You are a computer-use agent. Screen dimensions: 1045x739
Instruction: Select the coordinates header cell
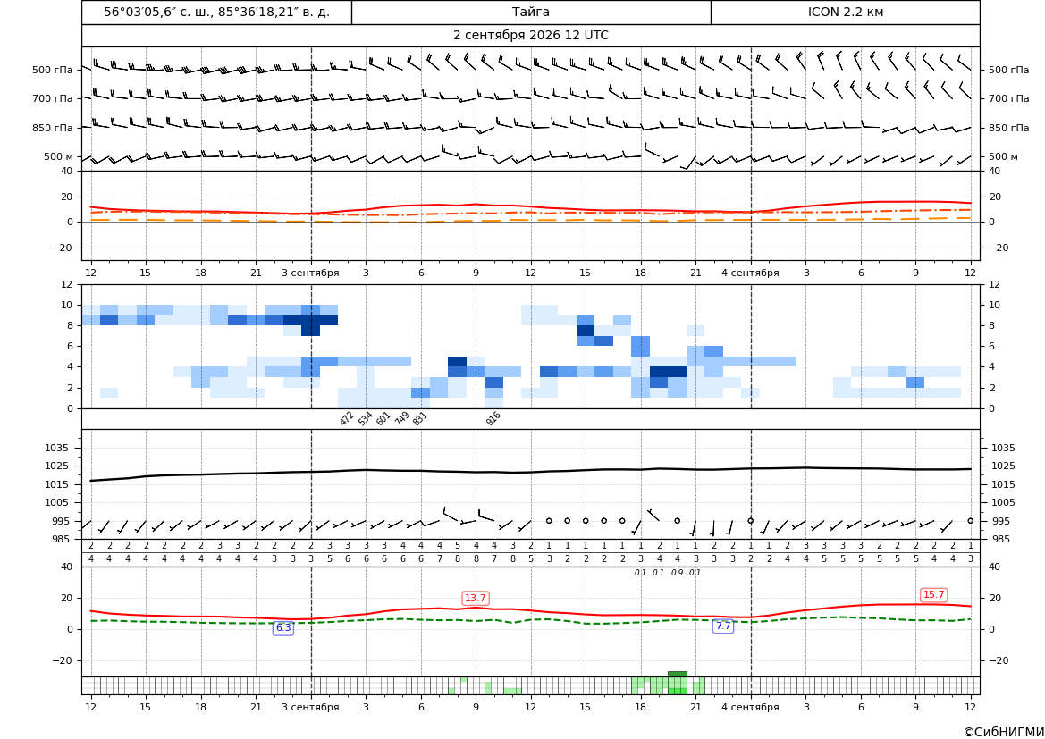[216, 12]
